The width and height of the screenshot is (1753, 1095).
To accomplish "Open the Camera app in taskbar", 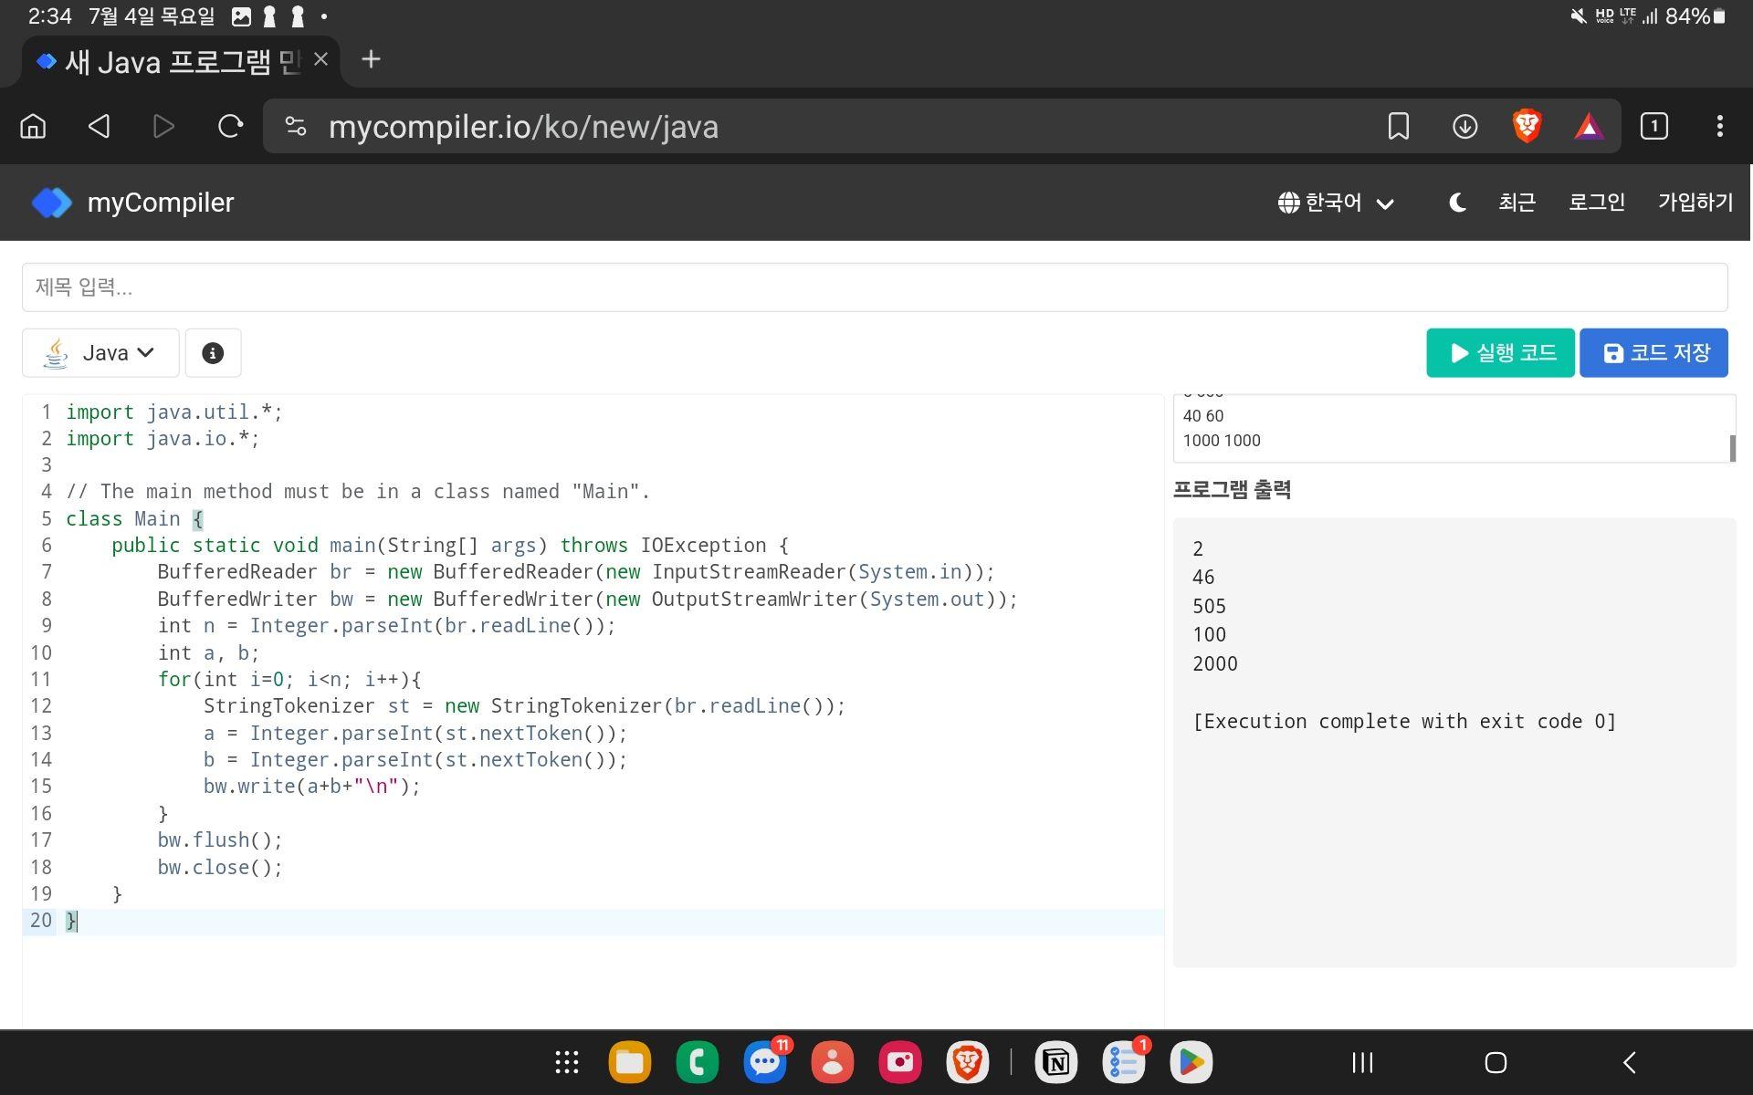I will click(900, 1062).
